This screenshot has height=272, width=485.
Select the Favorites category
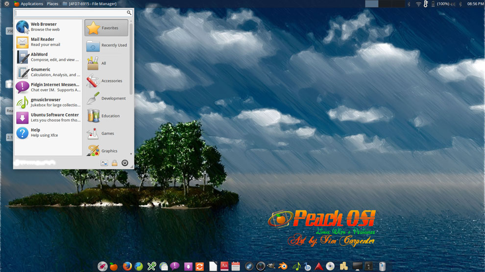click(x=106, y=28)
